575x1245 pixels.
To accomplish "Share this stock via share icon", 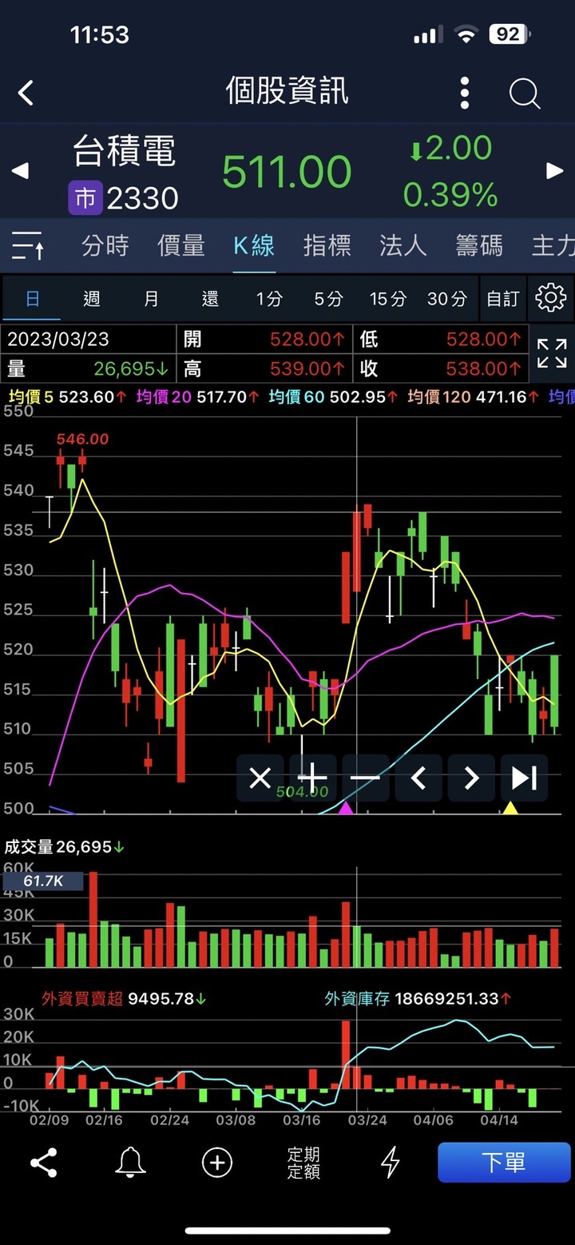I will pyautogui.click(x=43, y=1163).
